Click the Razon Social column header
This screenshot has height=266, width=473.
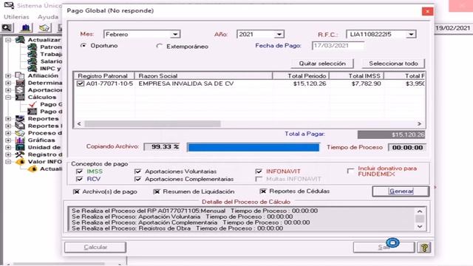click(204, 75)
